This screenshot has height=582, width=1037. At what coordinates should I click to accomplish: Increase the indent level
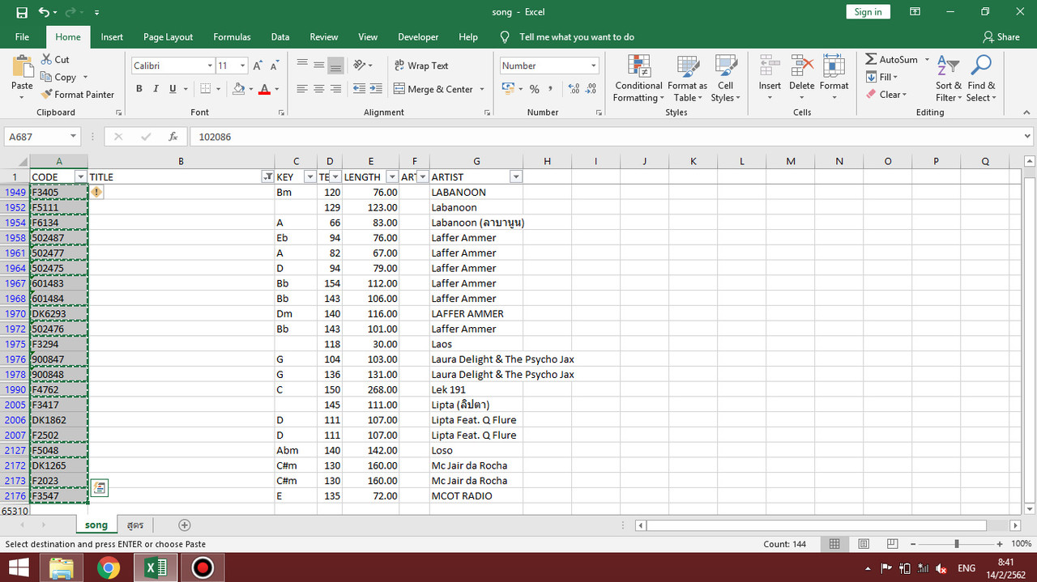point(376,89)
